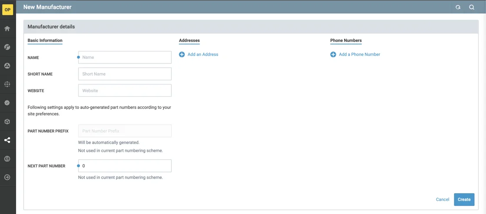Focus the Name input field
486x214 pixels.
(x=125, y=57)
